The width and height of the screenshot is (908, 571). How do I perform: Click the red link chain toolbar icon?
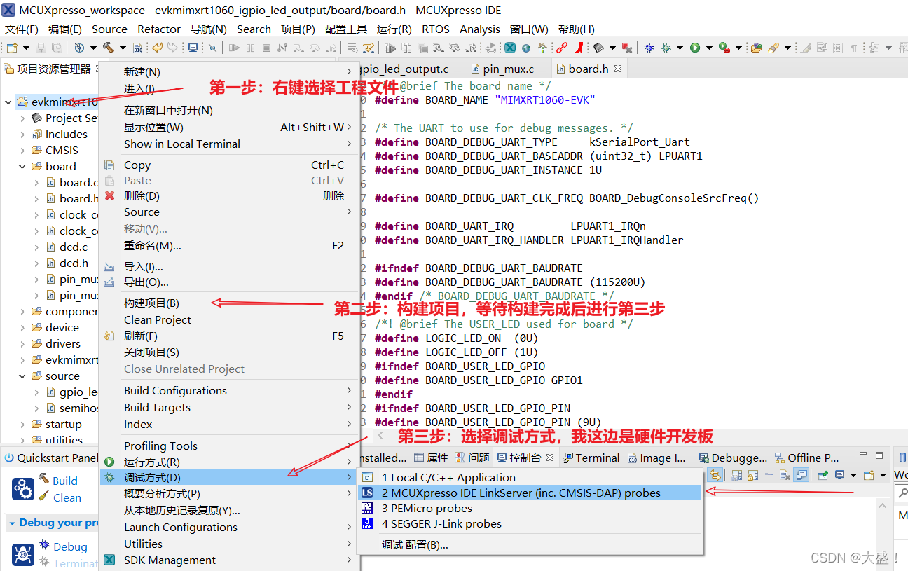562,48
